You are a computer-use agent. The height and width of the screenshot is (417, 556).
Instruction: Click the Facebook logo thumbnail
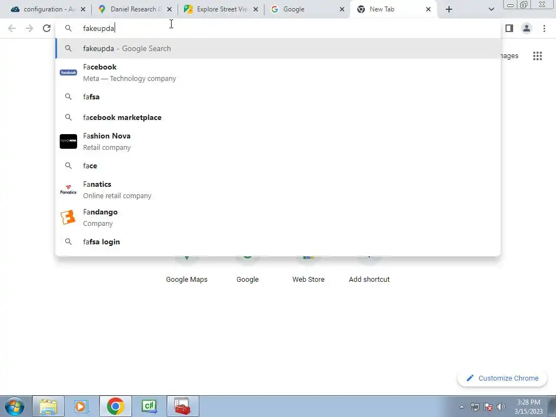[68, 72]
